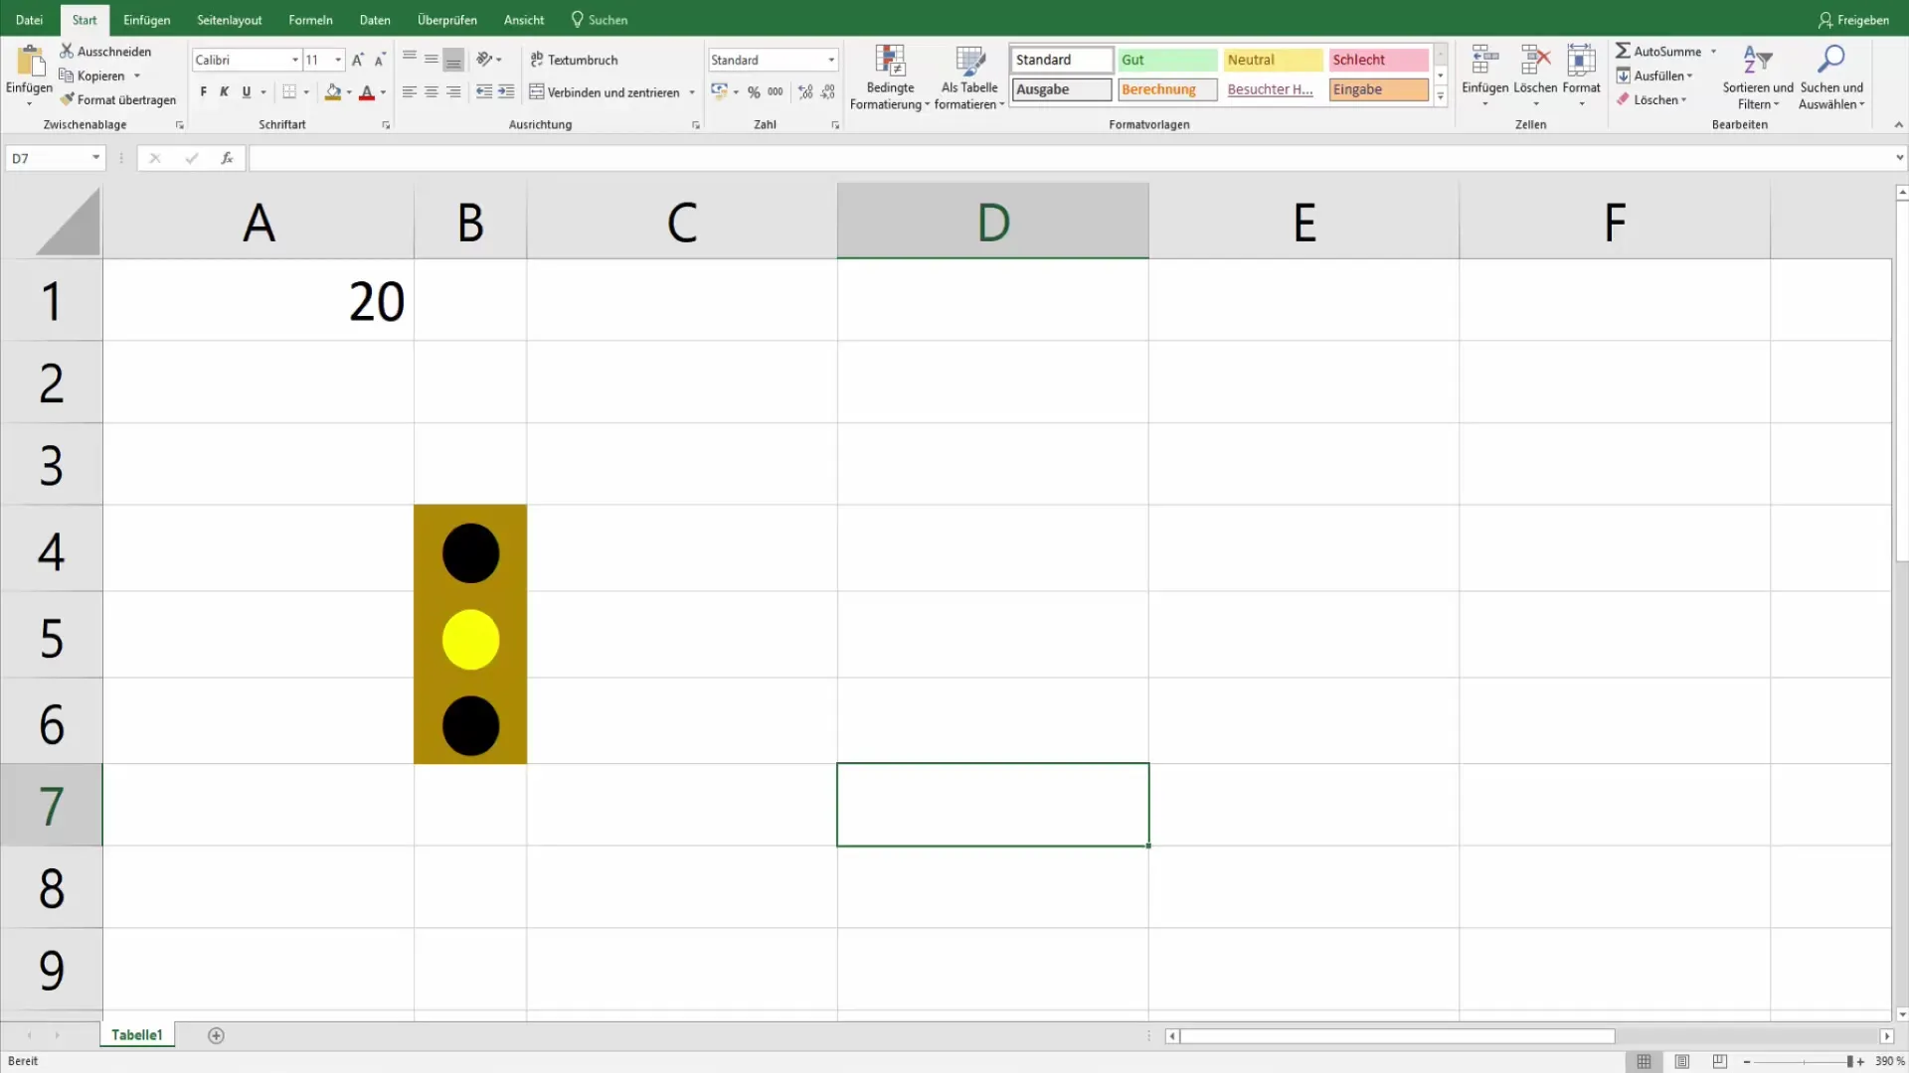The image size is (1909, 1073).
Task: Toggle Textumbruch wrap text
Action: tap(574, 60)
